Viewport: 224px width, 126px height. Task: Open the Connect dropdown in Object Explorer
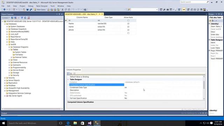(x=6, y=18)
